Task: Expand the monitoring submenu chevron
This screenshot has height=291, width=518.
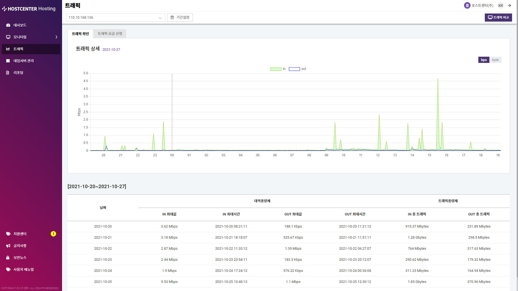Action: (x=56, y=37)
